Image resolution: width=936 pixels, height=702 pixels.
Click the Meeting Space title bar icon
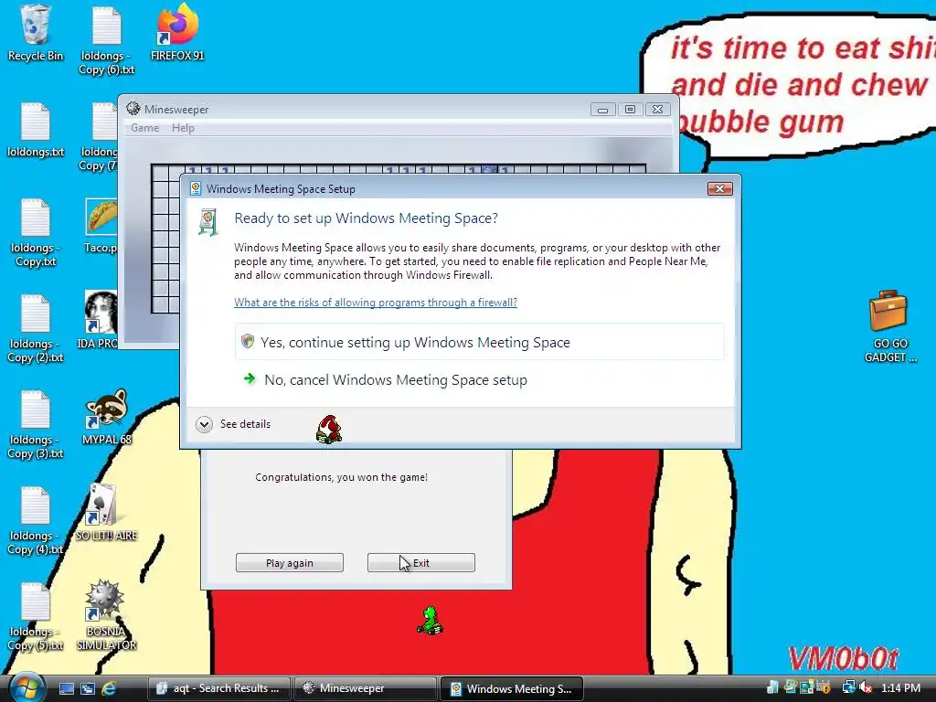(x=196, y=188)
